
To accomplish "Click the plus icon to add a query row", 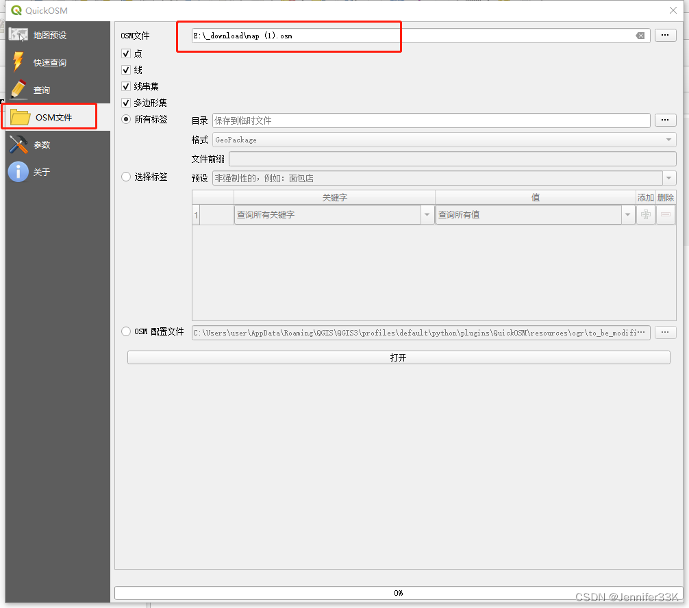I will tap(647, 214).
